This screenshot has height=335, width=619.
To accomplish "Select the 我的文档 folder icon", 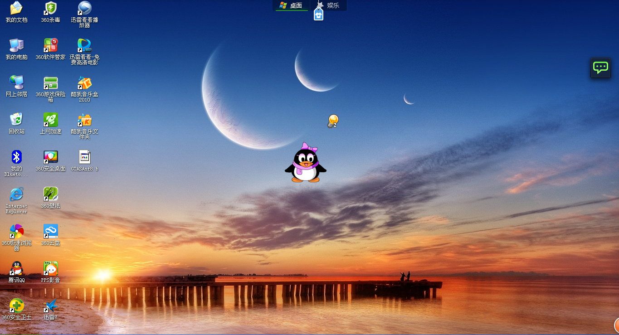I will [x=16, y=8].
